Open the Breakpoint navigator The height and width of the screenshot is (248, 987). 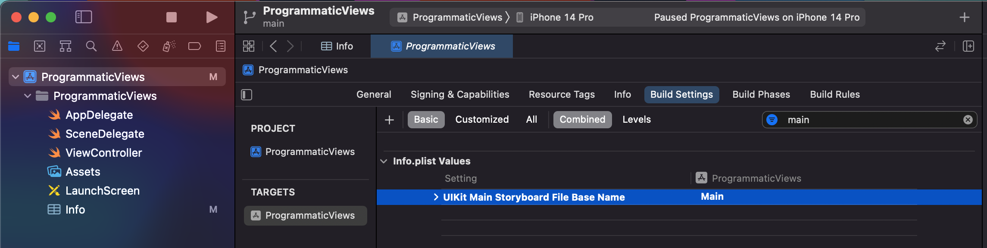(x=195, y=46)
